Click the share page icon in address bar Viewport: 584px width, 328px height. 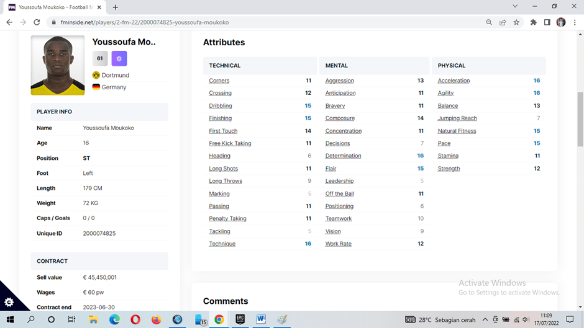coord(503,22)
